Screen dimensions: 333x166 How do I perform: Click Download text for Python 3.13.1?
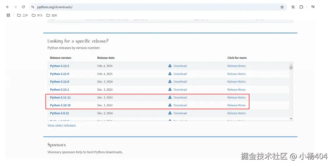(x=180, y=89)
